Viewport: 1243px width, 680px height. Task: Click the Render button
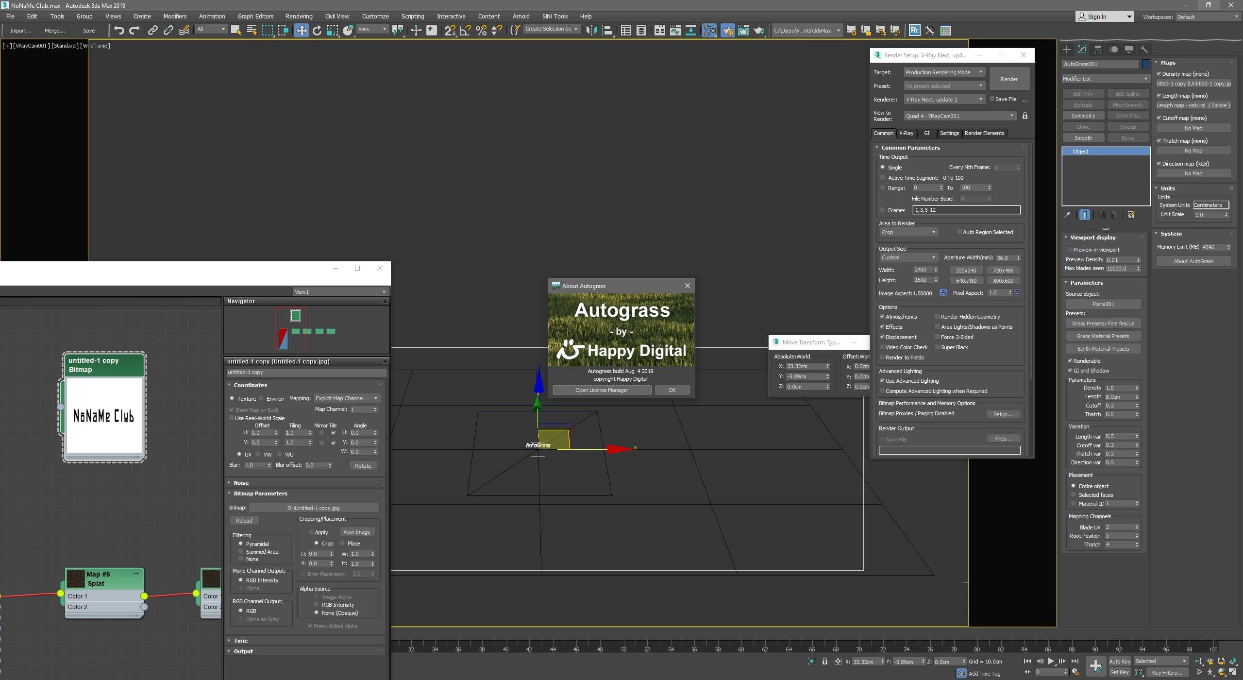coord(1009,79)
